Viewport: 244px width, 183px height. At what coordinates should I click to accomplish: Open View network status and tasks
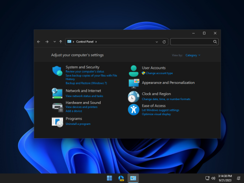tap(84, 96)
